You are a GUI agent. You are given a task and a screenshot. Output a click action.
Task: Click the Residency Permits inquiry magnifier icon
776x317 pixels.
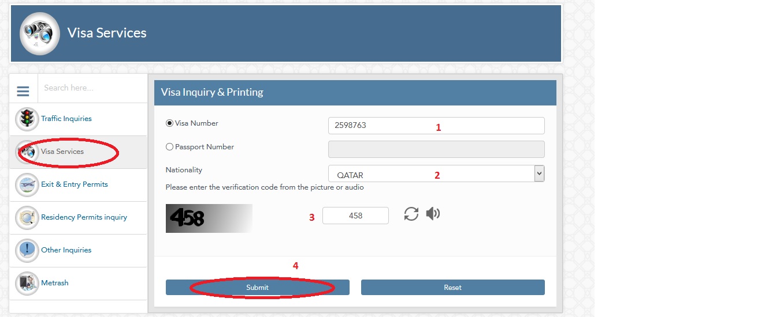pos(27,218)
